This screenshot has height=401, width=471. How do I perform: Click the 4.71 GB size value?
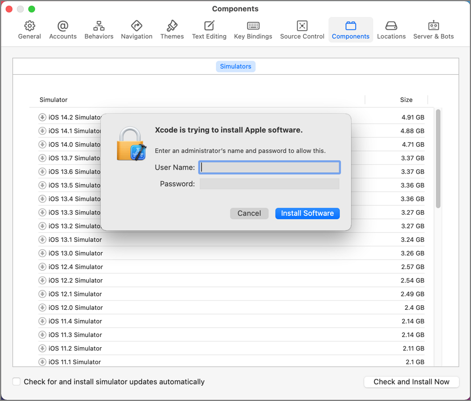coord(413,144)
